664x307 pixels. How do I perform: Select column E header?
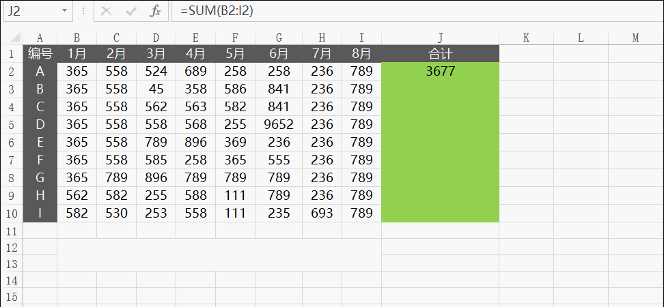point(195,38)
